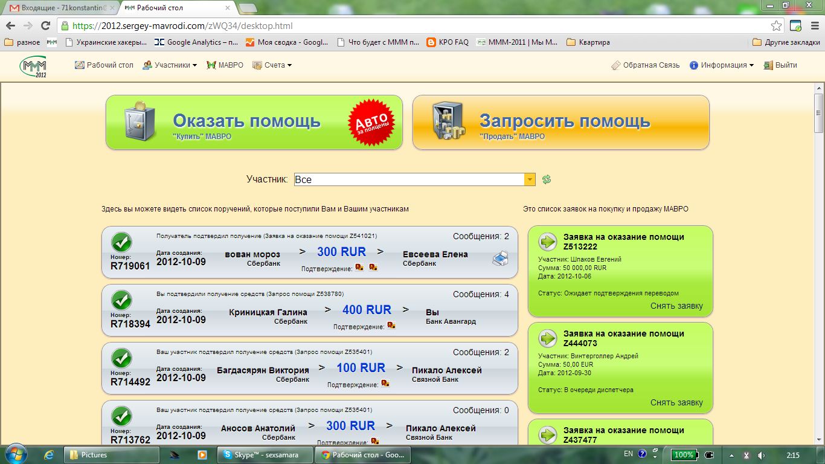
Task: Open Украинские хакеры bookmark
Action: pos(106,42)
